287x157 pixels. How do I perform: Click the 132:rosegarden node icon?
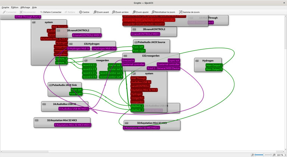coord(125,56)
